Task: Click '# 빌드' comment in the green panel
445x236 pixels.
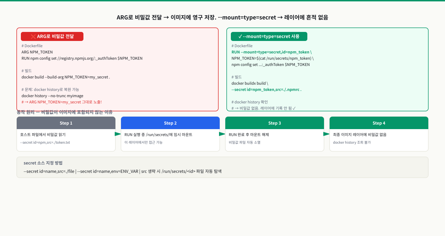Action: pyautogui.click(x=237, y=77)
